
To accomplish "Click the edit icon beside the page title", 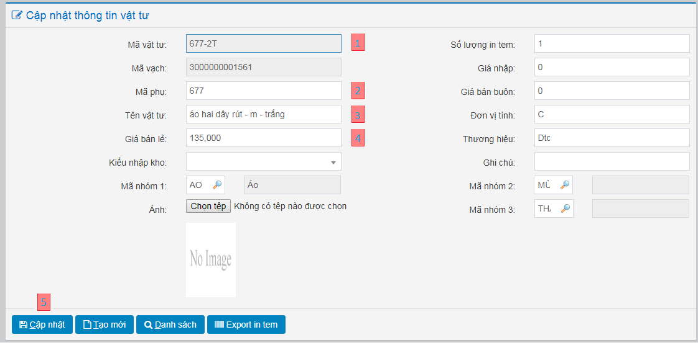I will pyautogui.click(x=17, y=16).
